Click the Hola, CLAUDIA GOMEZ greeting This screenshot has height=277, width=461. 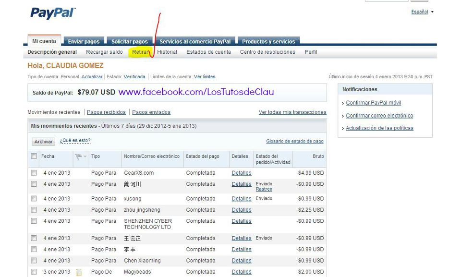(66, 66)
